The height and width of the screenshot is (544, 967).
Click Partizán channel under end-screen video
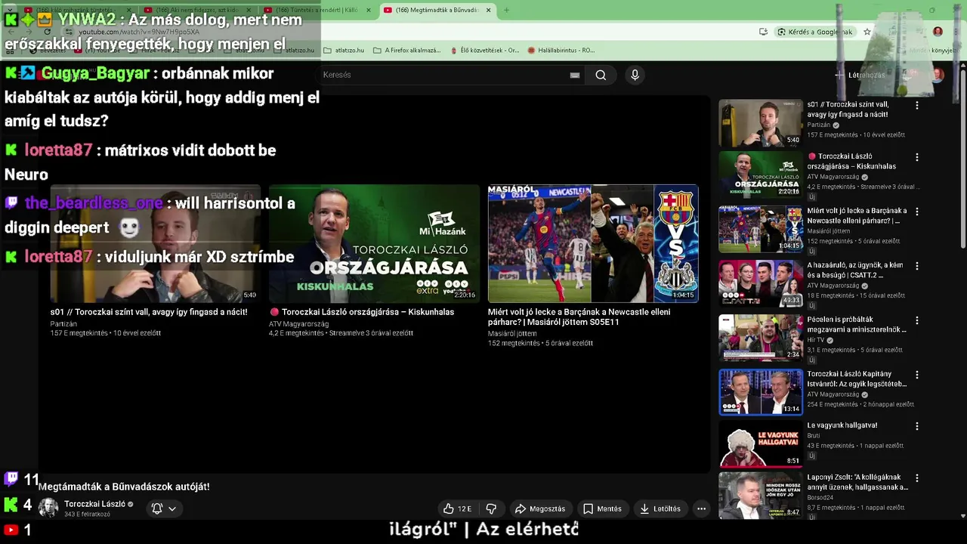click(x=63, y=324)
